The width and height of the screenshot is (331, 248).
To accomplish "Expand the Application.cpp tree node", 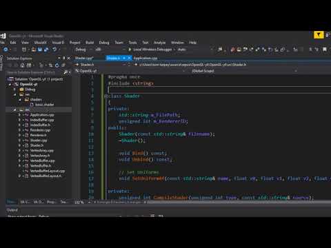I will [x=19, y=115].
